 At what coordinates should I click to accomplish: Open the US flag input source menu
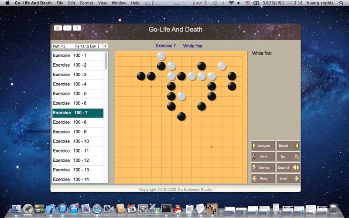[247, 3]
